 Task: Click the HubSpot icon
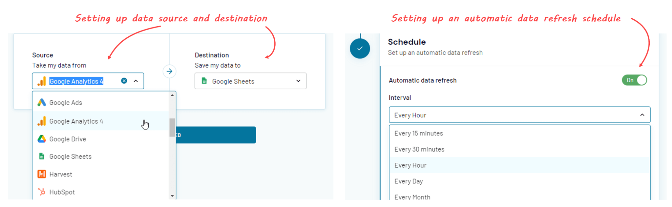click(42, 192)
